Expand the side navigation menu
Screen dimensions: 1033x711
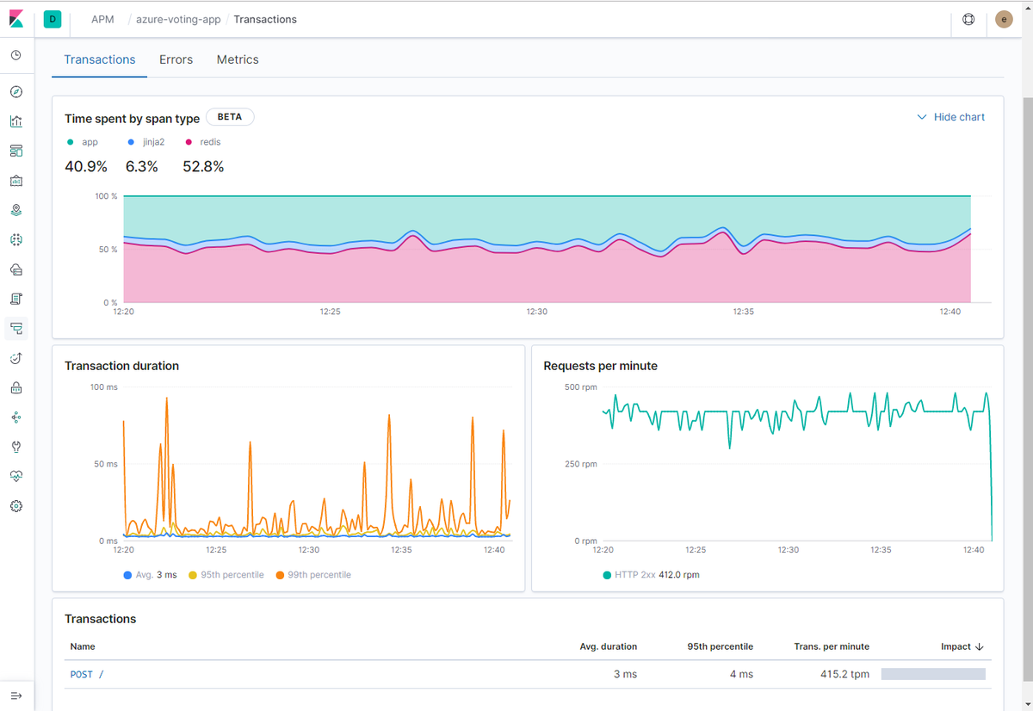tap(16, 696)
